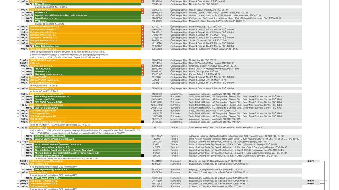The width and height of the screenshot is (339, 190).
Task: Select the ŠKODA PRAHA Invest s.r.o. row
Action: click(x=85, y=80)
